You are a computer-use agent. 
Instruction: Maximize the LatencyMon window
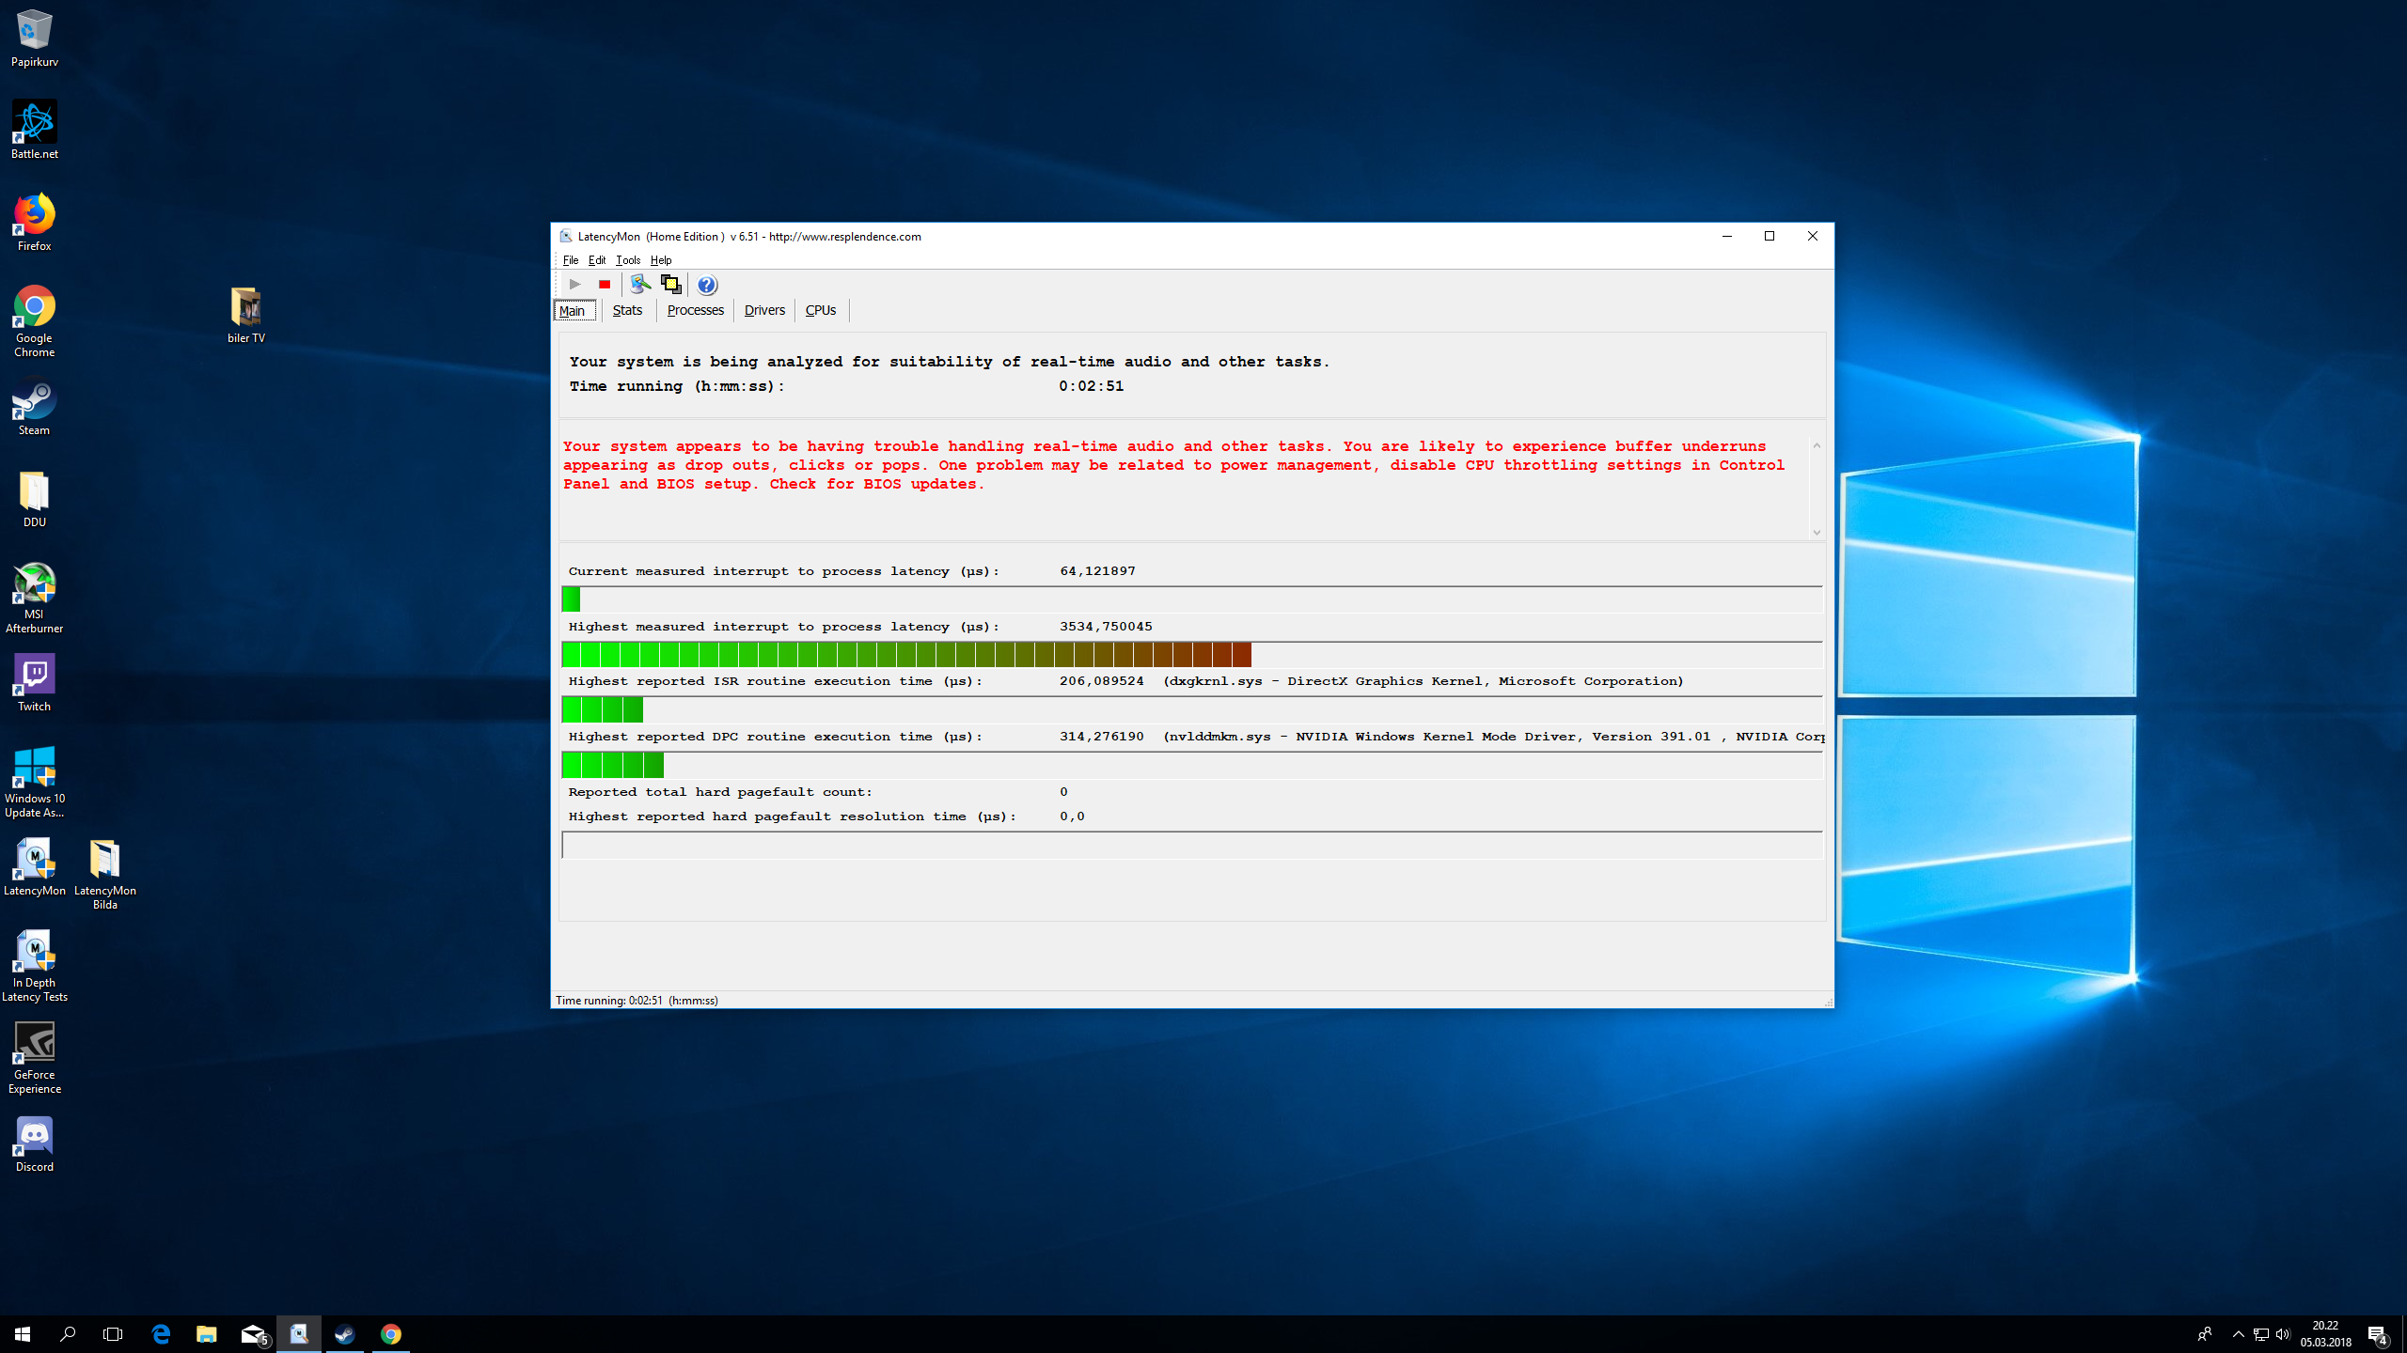pos(1770,236)
